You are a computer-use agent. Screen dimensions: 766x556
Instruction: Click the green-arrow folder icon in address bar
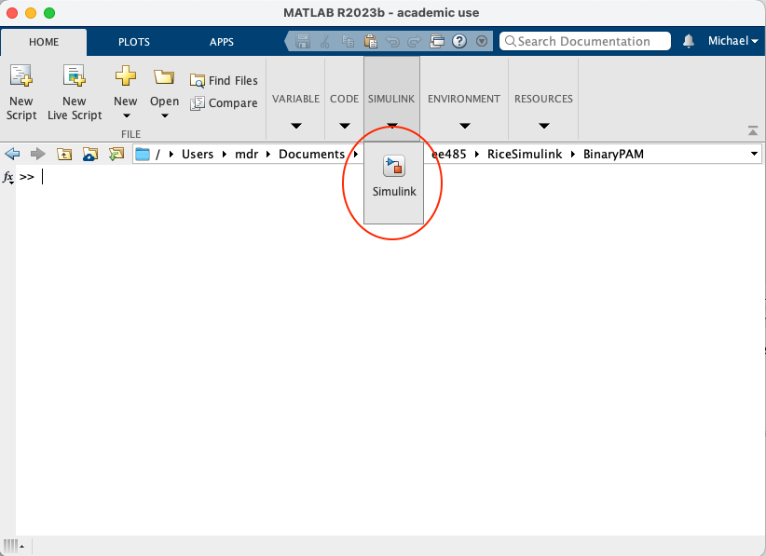pyautogui.click(x=116, y=155)
